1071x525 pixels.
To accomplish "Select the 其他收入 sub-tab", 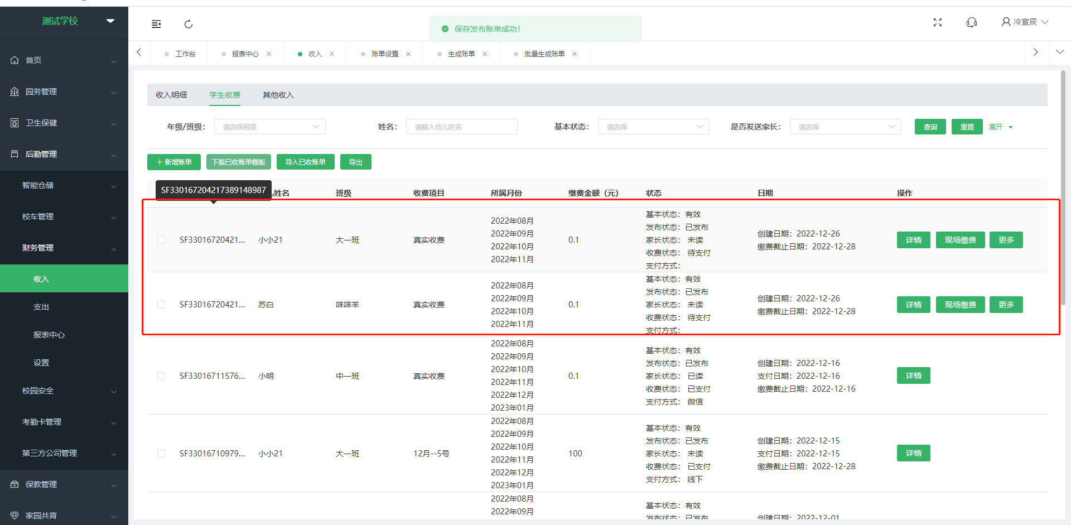I will click(x=278, y=95).
